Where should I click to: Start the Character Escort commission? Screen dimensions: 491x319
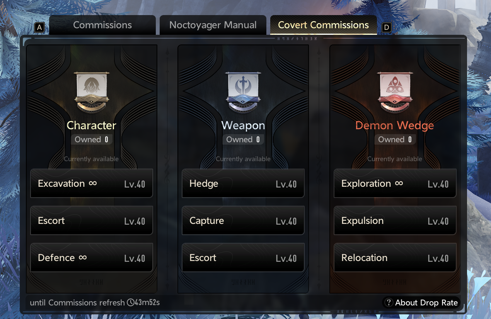coord(92,220)
